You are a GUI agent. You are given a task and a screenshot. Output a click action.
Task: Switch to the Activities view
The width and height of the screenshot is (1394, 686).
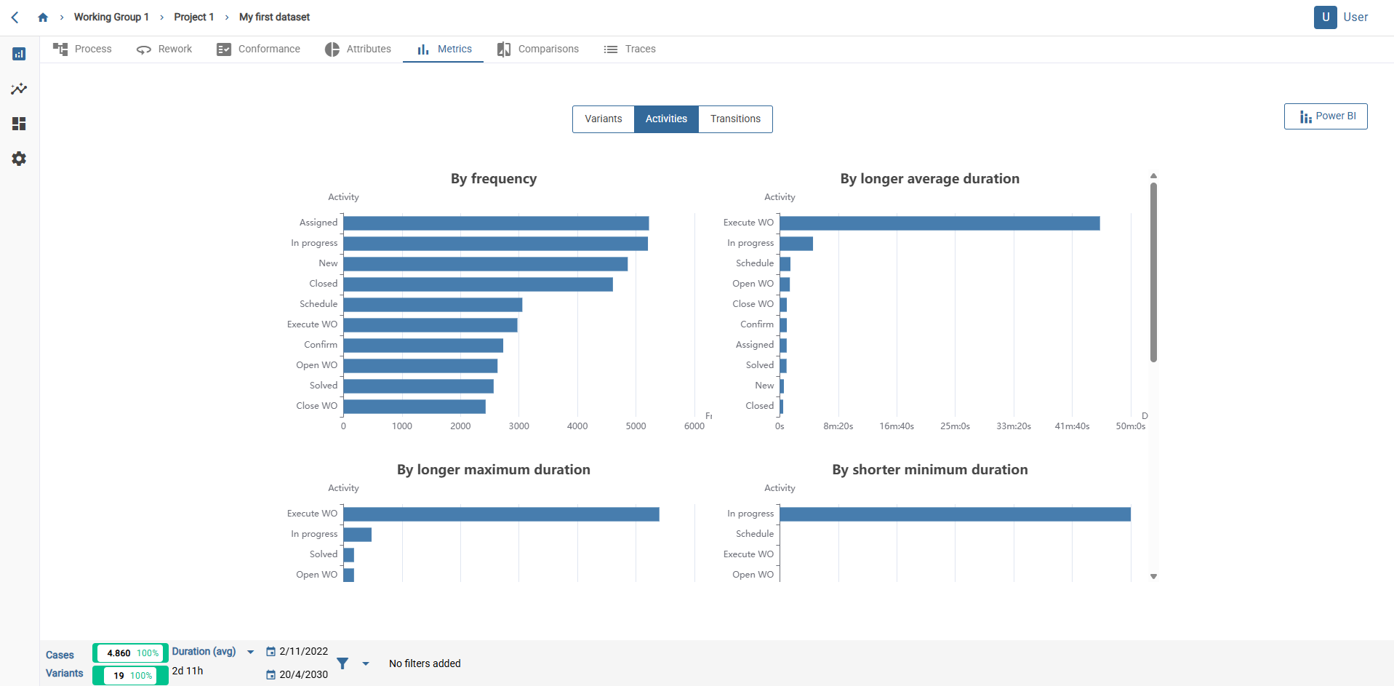[665, 119]
